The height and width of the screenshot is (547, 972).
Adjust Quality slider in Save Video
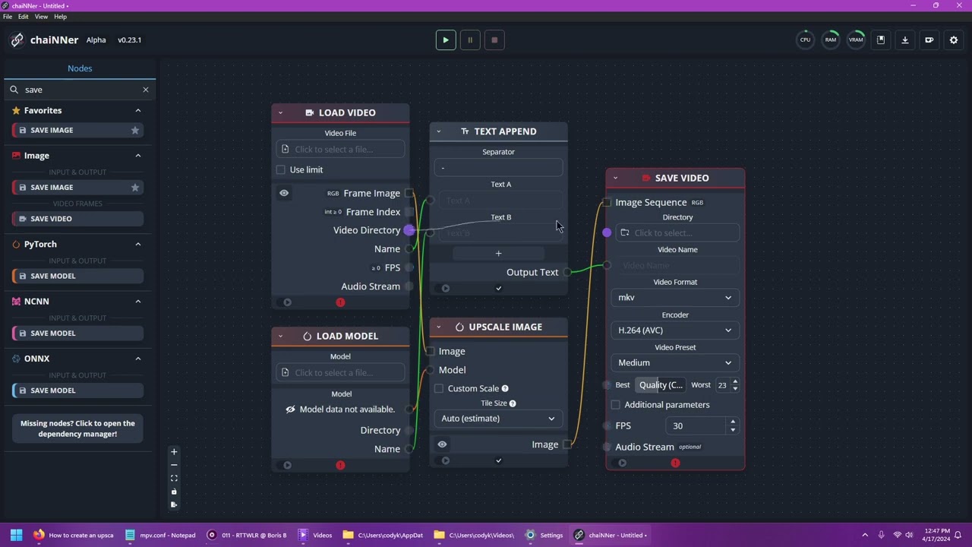[661, 385]
